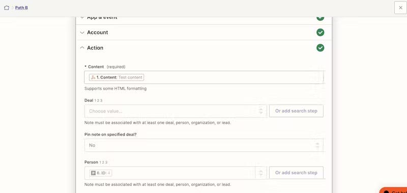Click into the Person field
This screenshot has width=407, height=193.
point(176,173)
